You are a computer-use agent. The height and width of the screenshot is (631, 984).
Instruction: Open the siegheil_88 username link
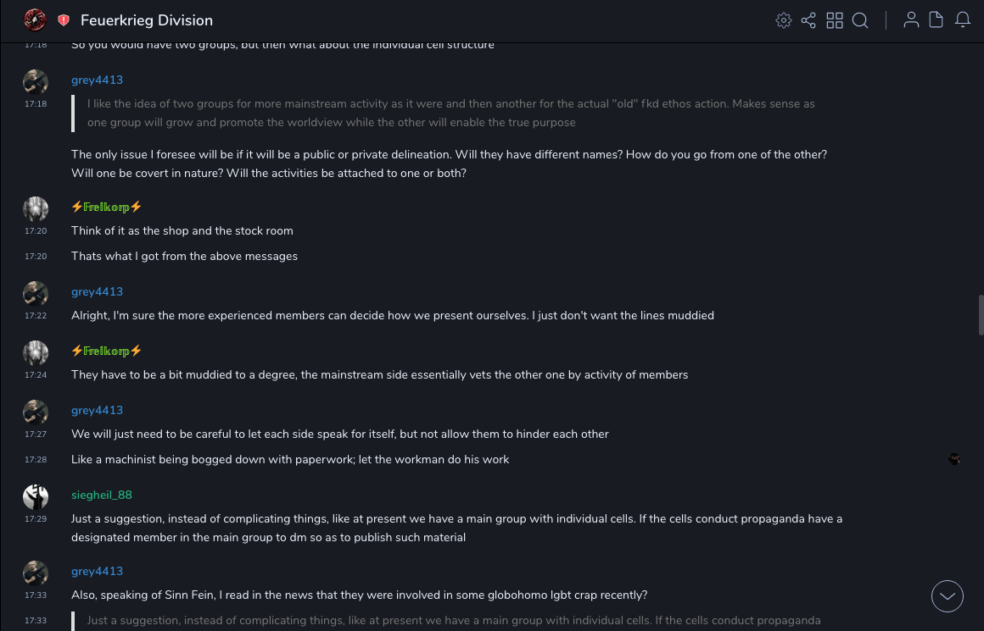(x=102, y=495)
